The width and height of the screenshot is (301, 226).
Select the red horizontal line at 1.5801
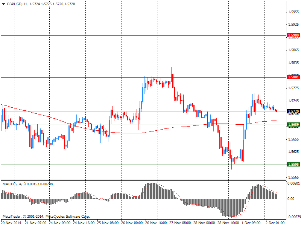(143, 77)
